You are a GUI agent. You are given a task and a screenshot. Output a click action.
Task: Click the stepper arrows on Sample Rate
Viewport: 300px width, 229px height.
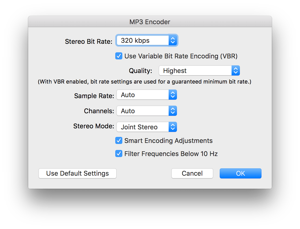click(x=173, y=95)
